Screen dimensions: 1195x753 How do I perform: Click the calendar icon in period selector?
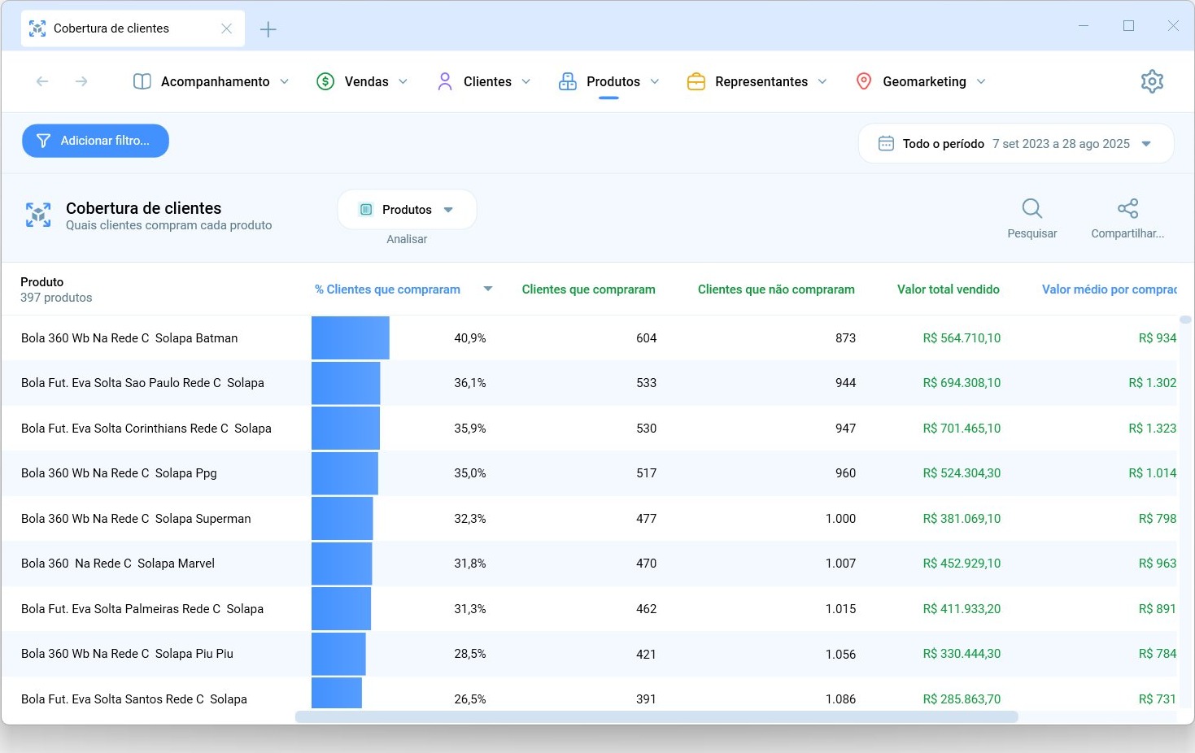[x=886, y=144]
